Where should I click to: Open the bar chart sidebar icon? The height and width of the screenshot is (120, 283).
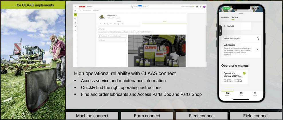click(75, 19)
